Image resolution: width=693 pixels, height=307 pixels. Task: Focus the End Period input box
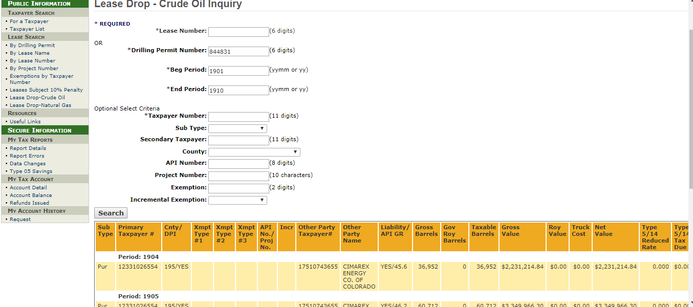coord(238,90)
